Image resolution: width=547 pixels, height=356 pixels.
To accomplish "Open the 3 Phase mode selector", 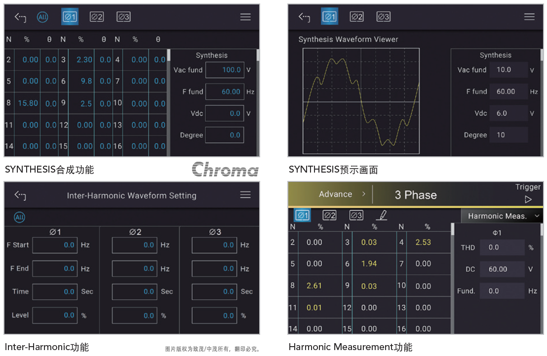I will [x=416, y=195].
